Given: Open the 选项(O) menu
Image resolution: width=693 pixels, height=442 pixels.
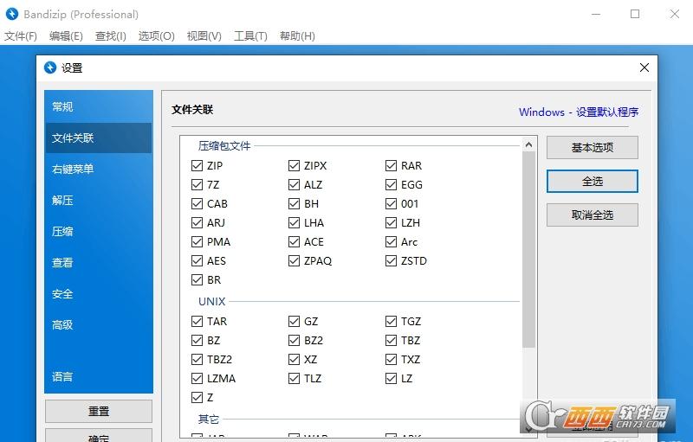Looking at the screenshot, I should point(157,35).
